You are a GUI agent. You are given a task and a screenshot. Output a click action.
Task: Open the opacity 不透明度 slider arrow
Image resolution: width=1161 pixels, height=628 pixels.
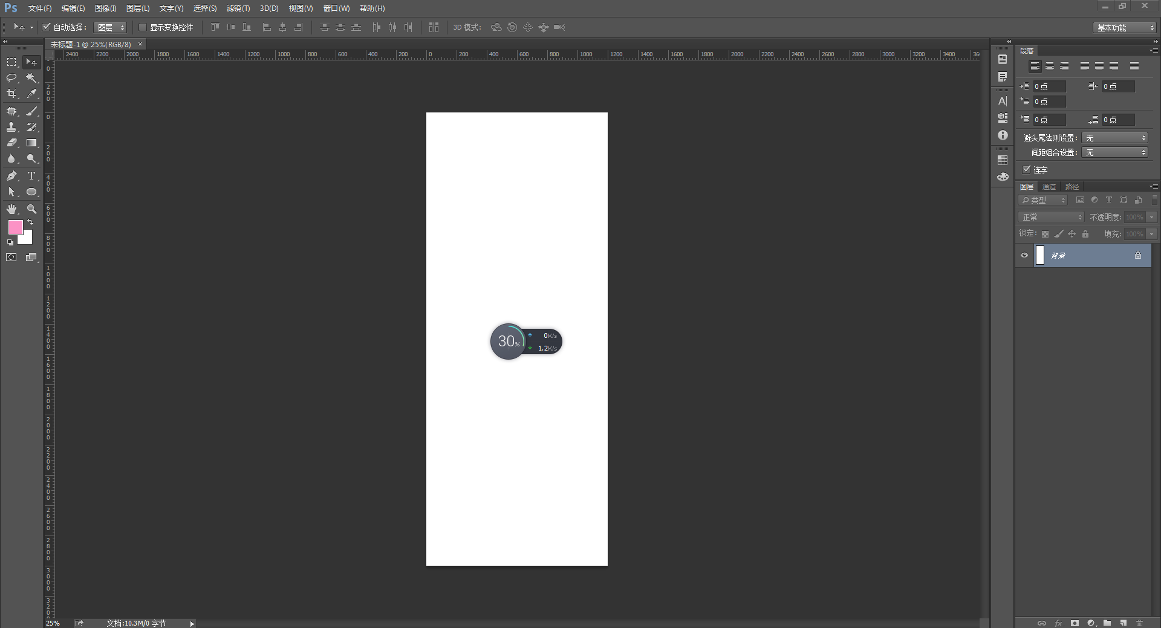pos(1152,217)
